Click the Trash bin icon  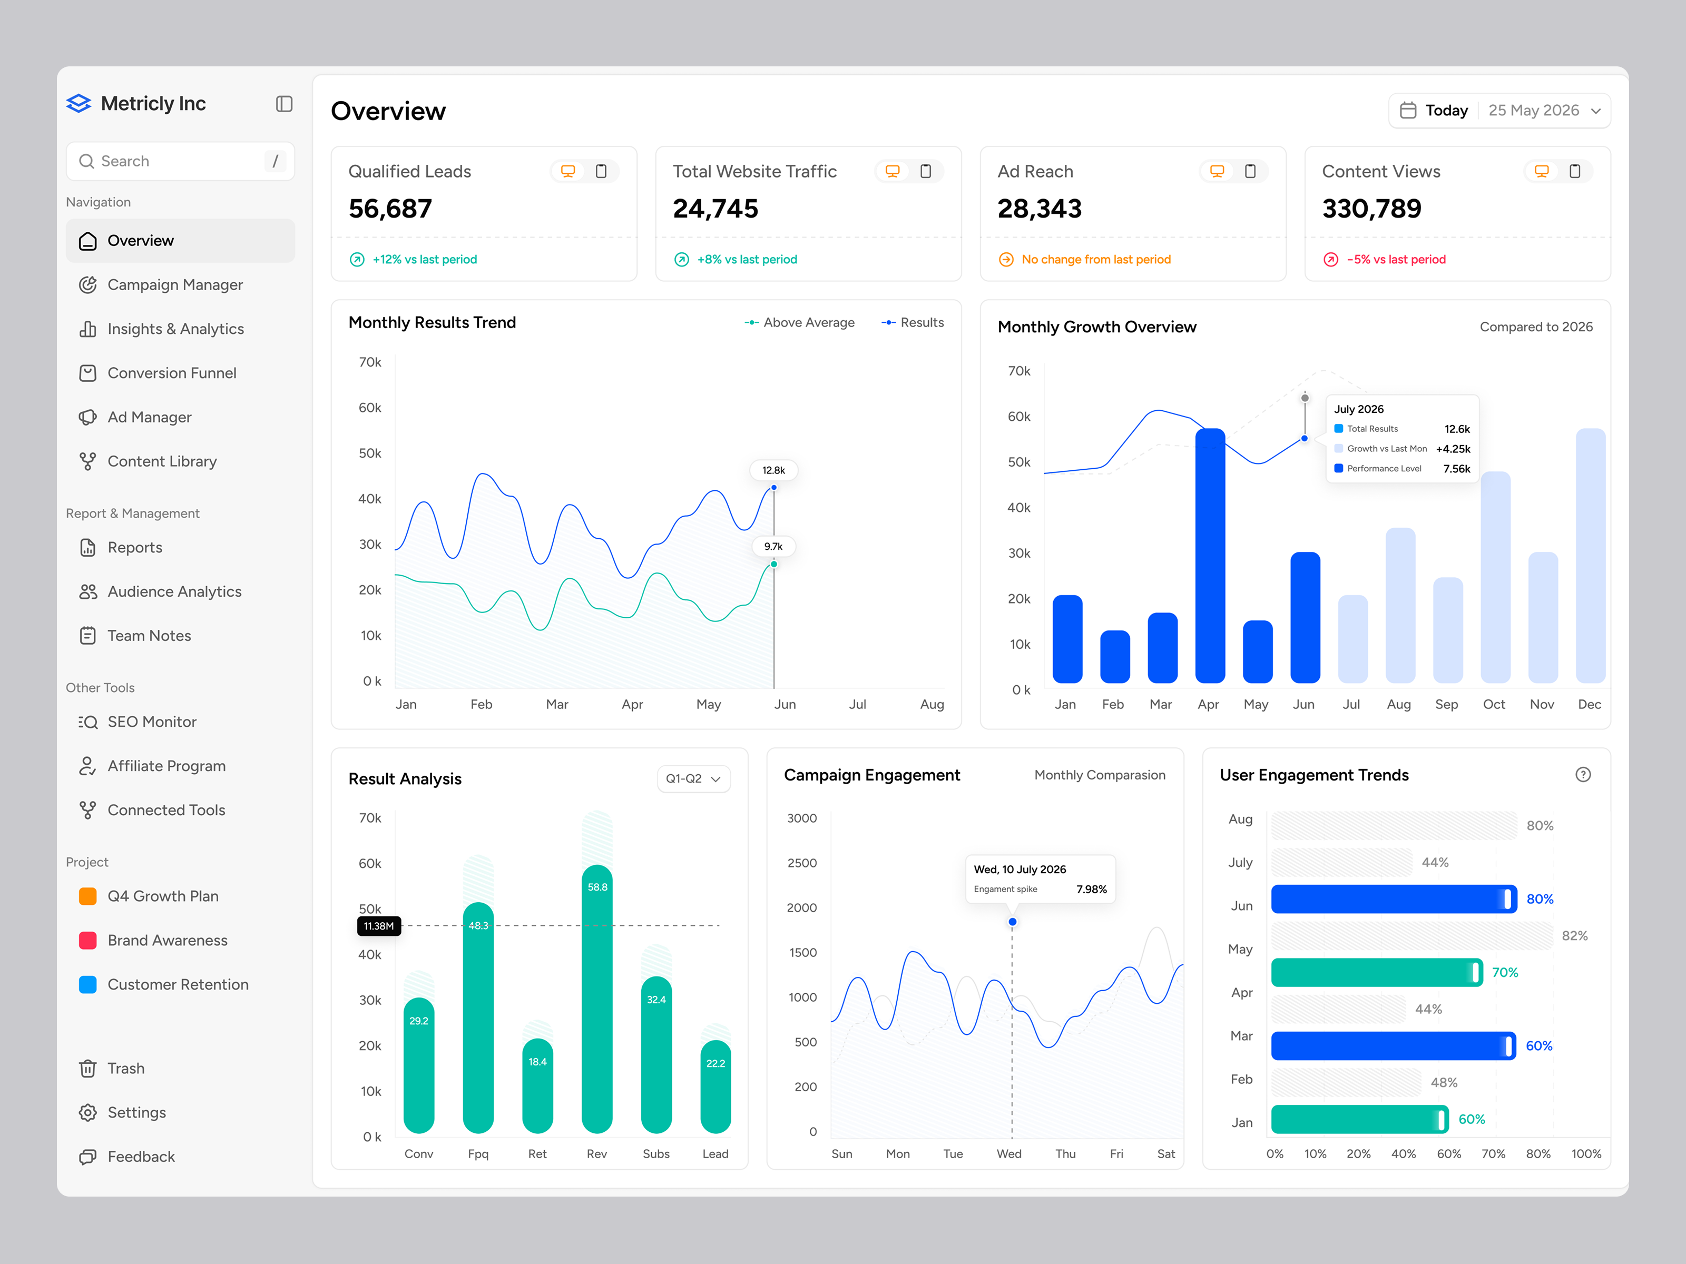(89, 1069)
